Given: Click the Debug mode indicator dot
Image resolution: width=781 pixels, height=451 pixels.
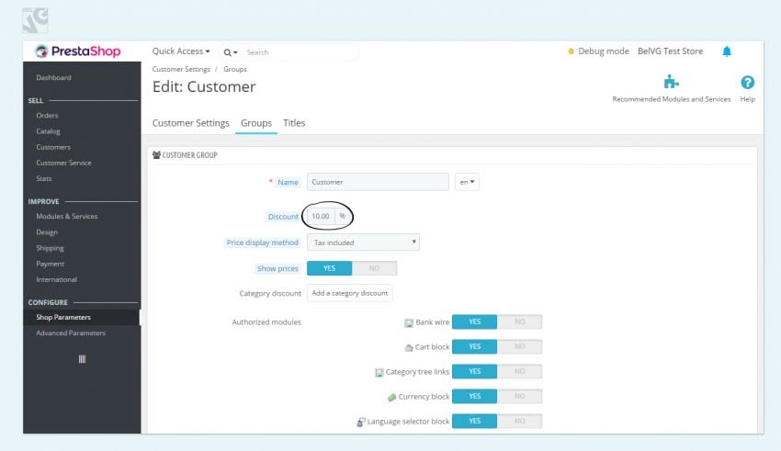Looking at the screenshot, I should [571, 51].
